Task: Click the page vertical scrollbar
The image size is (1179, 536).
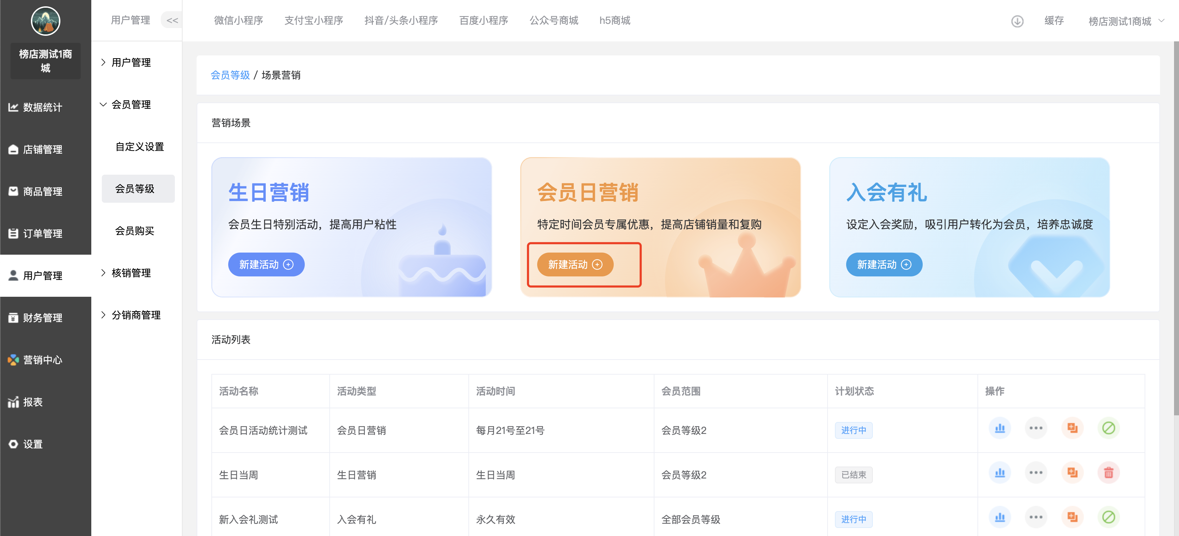Action: pyautogui.click(x=1176, y=229)
